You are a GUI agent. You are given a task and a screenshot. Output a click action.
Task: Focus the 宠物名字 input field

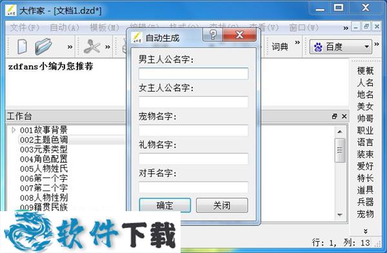[193, 130]
